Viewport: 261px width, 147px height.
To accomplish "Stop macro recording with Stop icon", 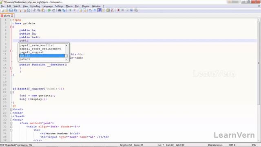I will pyautogui.click(x=123, y=10).
